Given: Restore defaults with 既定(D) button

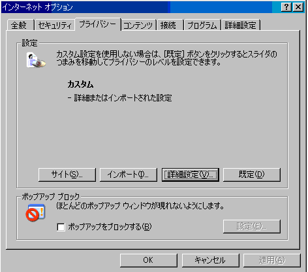Looking at the screenshot, I should click(x=252, y=175).
